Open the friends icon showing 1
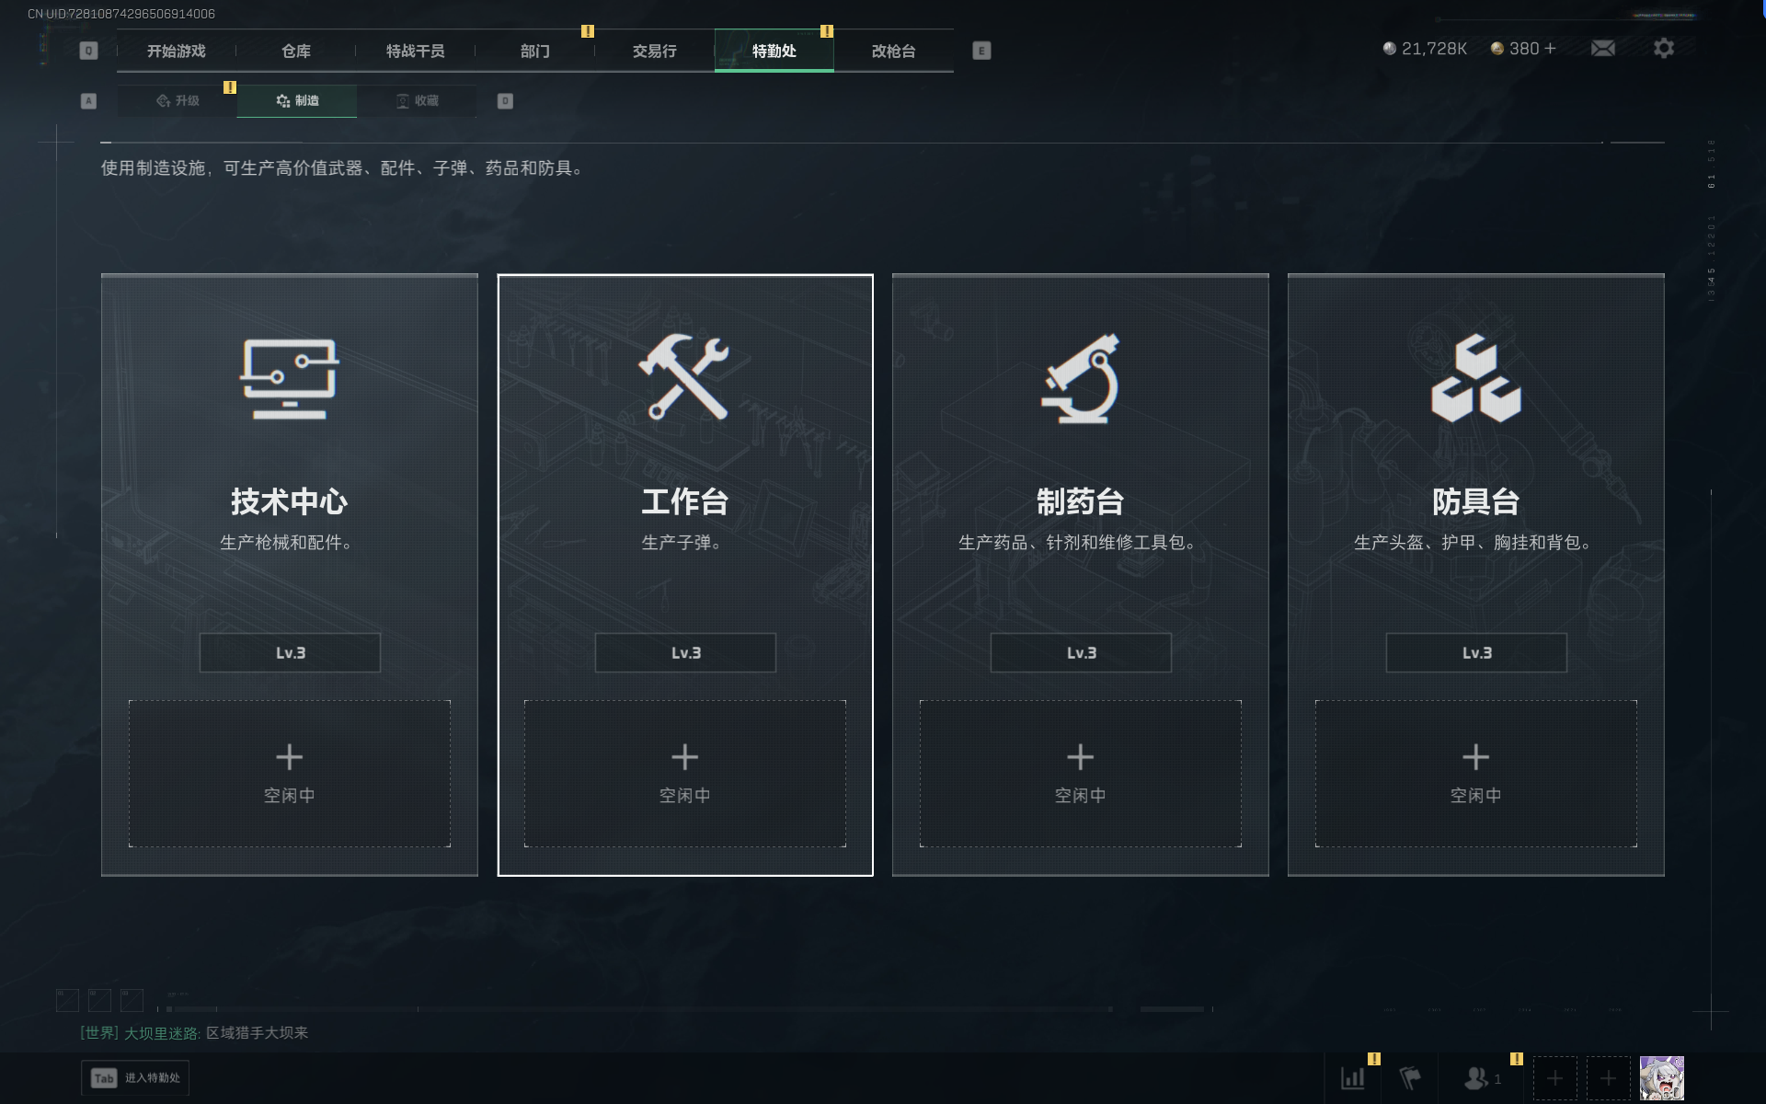This screenshot has height=1104, width=1766. pos(1483,1077)
